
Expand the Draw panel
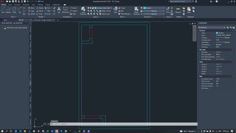point(14,17)
